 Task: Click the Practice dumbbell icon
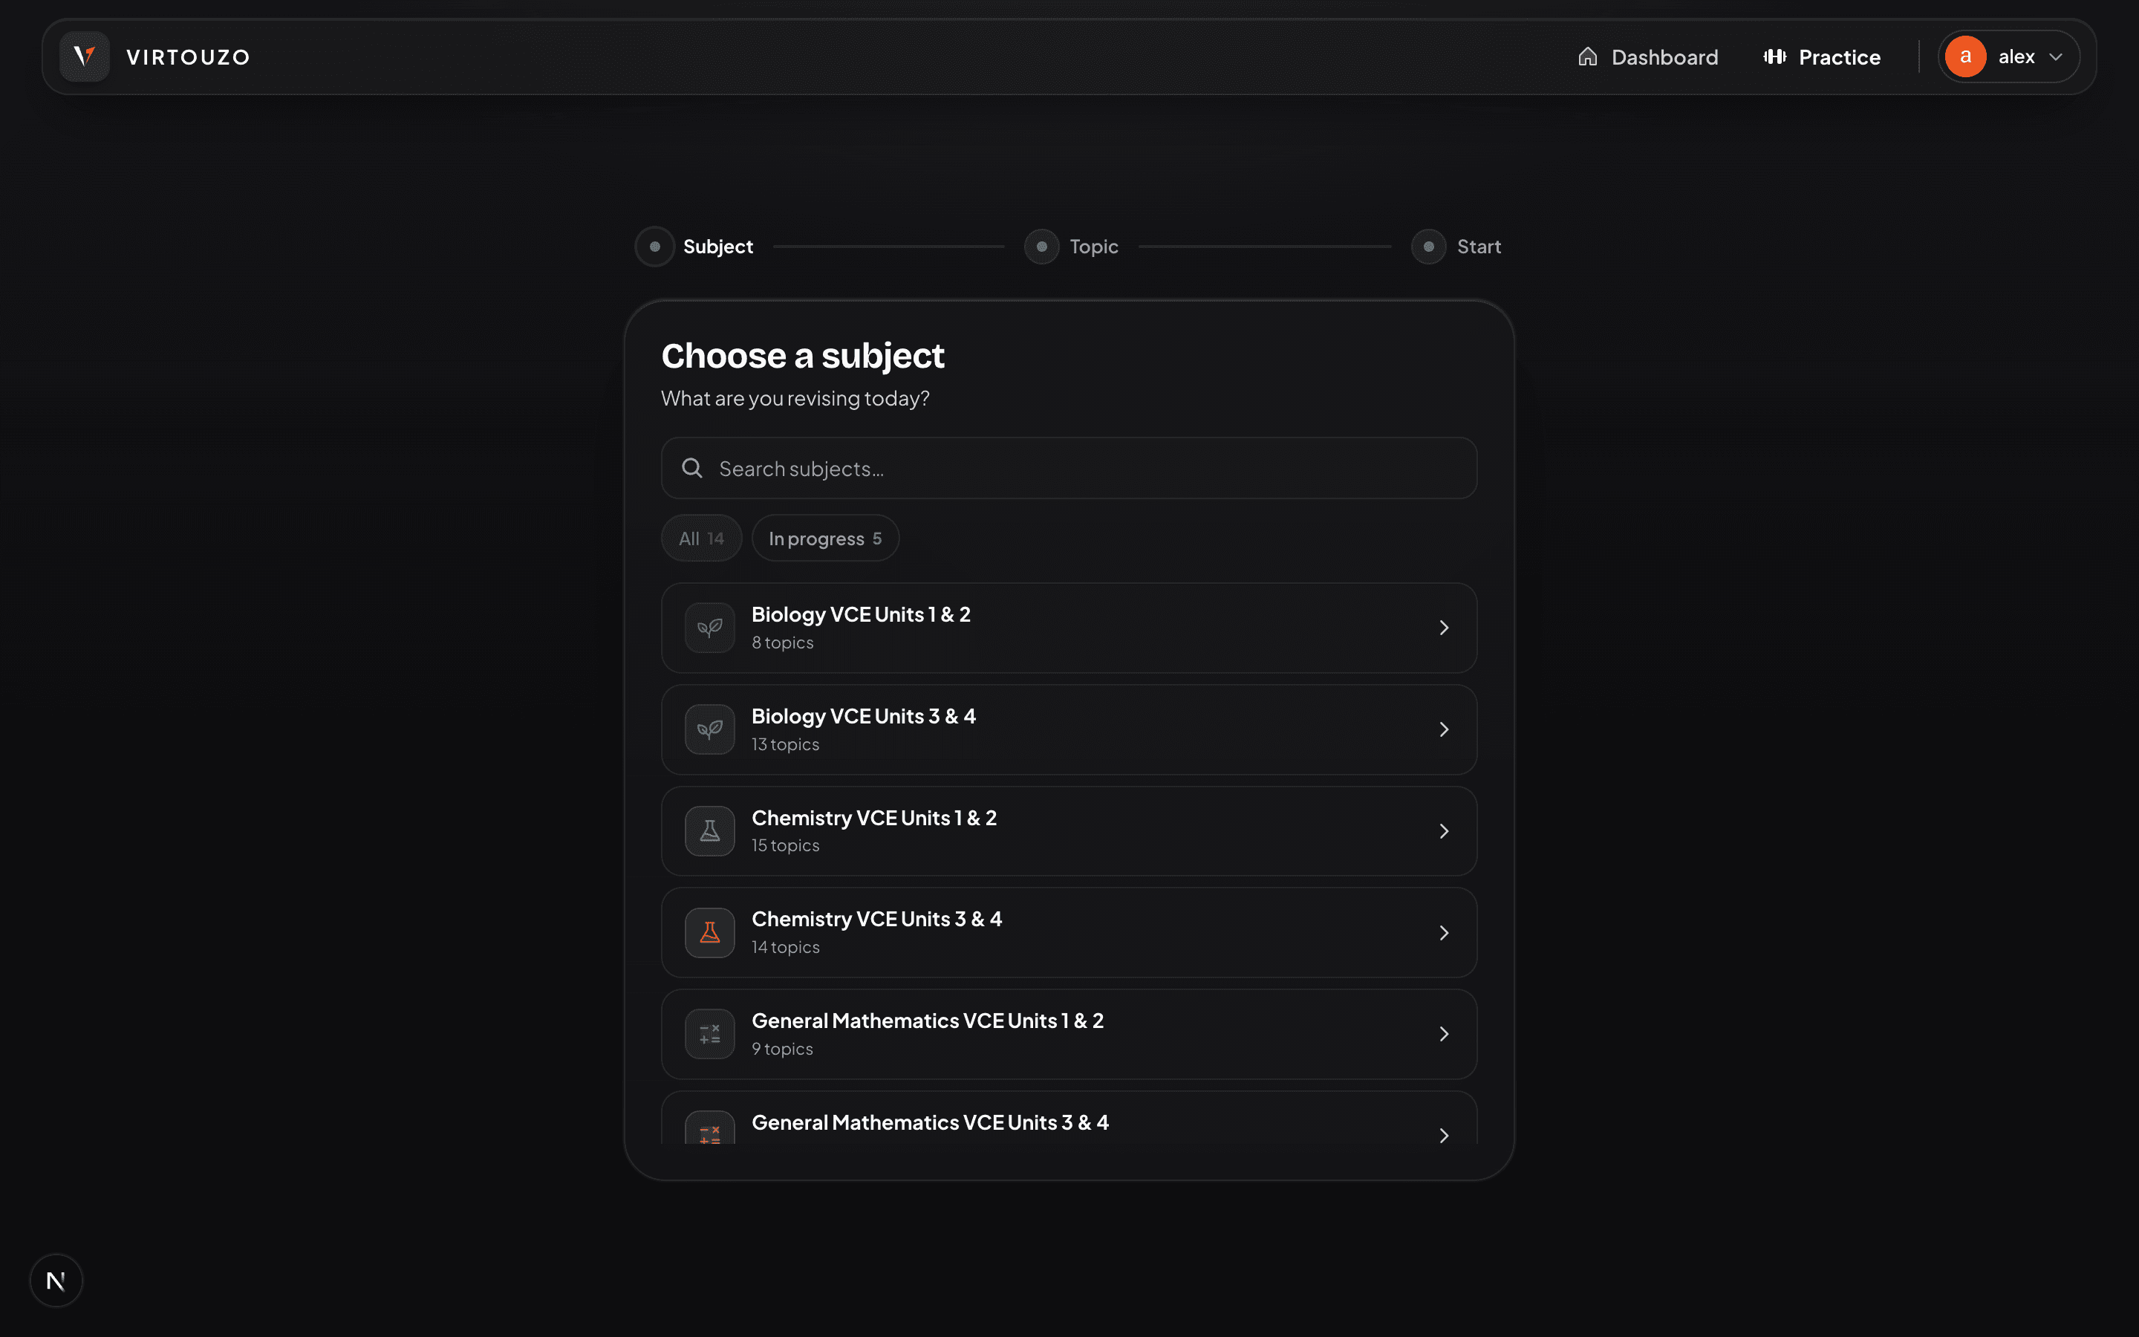coord(1775,56)
